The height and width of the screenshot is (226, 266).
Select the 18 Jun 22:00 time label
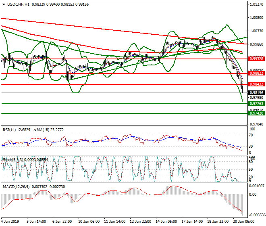point(218,222)
